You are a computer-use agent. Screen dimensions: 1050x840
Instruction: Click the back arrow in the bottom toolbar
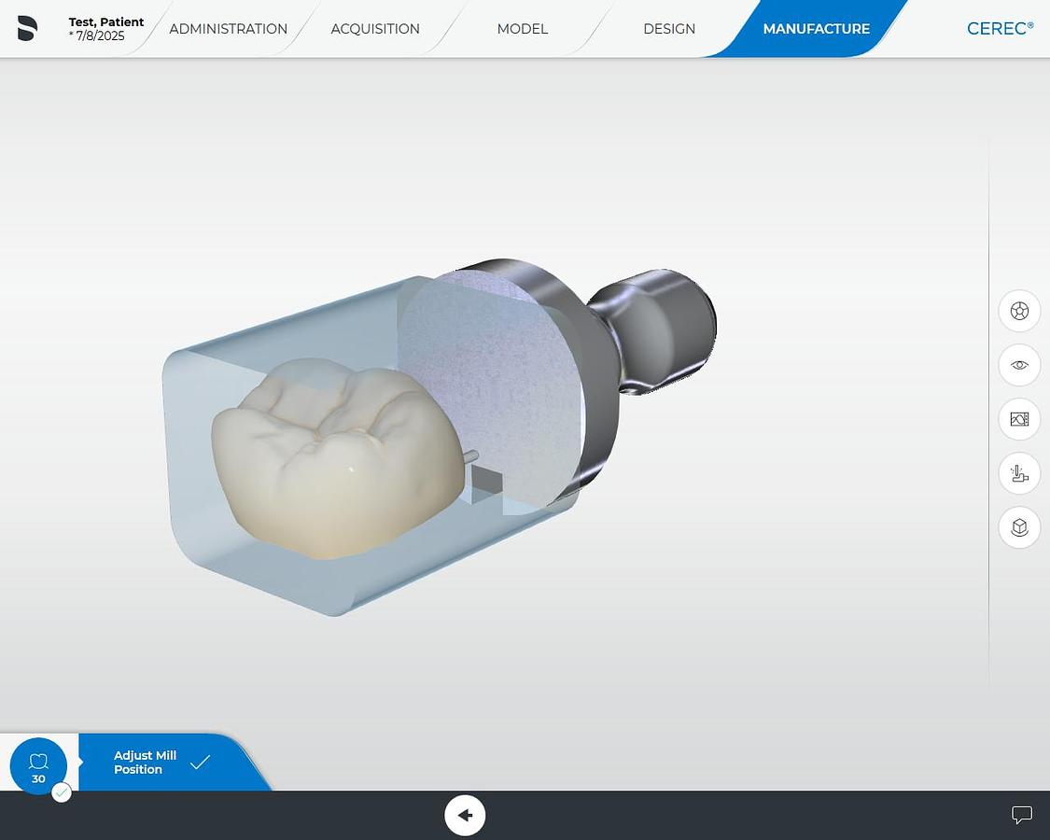pos(465,815)
